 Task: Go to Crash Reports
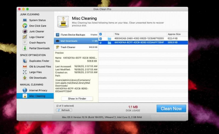pyautogui.click(x=37, y=43)
